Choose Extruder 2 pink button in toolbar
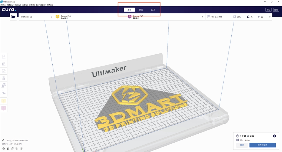The image size is (282, 152). 4,108
